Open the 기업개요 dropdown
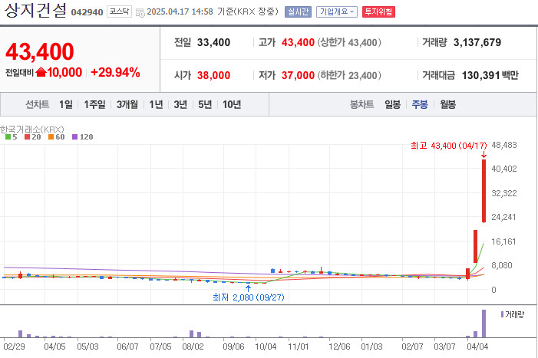 (x=337, y=11)
